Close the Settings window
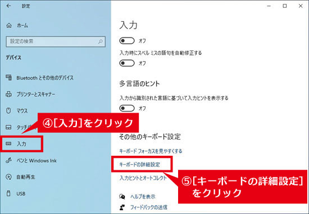This screenshot has width=309, height=214. click(301, 6)
